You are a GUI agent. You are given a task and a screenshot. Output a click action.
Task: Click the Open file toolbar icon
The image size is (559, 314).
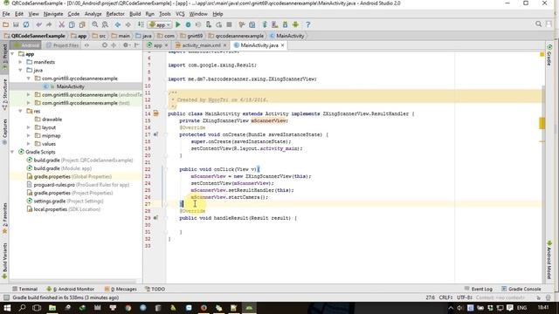pos(5,24)
